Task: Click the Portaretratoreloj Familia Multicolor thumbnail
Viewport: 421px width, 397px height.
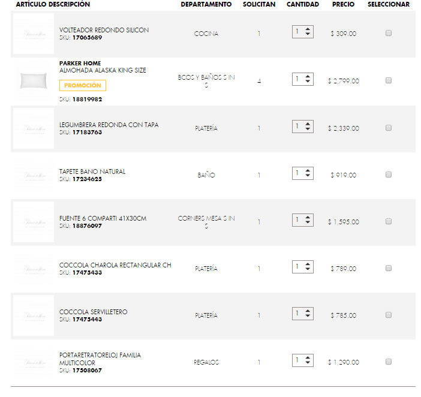Action: (34, 362)
